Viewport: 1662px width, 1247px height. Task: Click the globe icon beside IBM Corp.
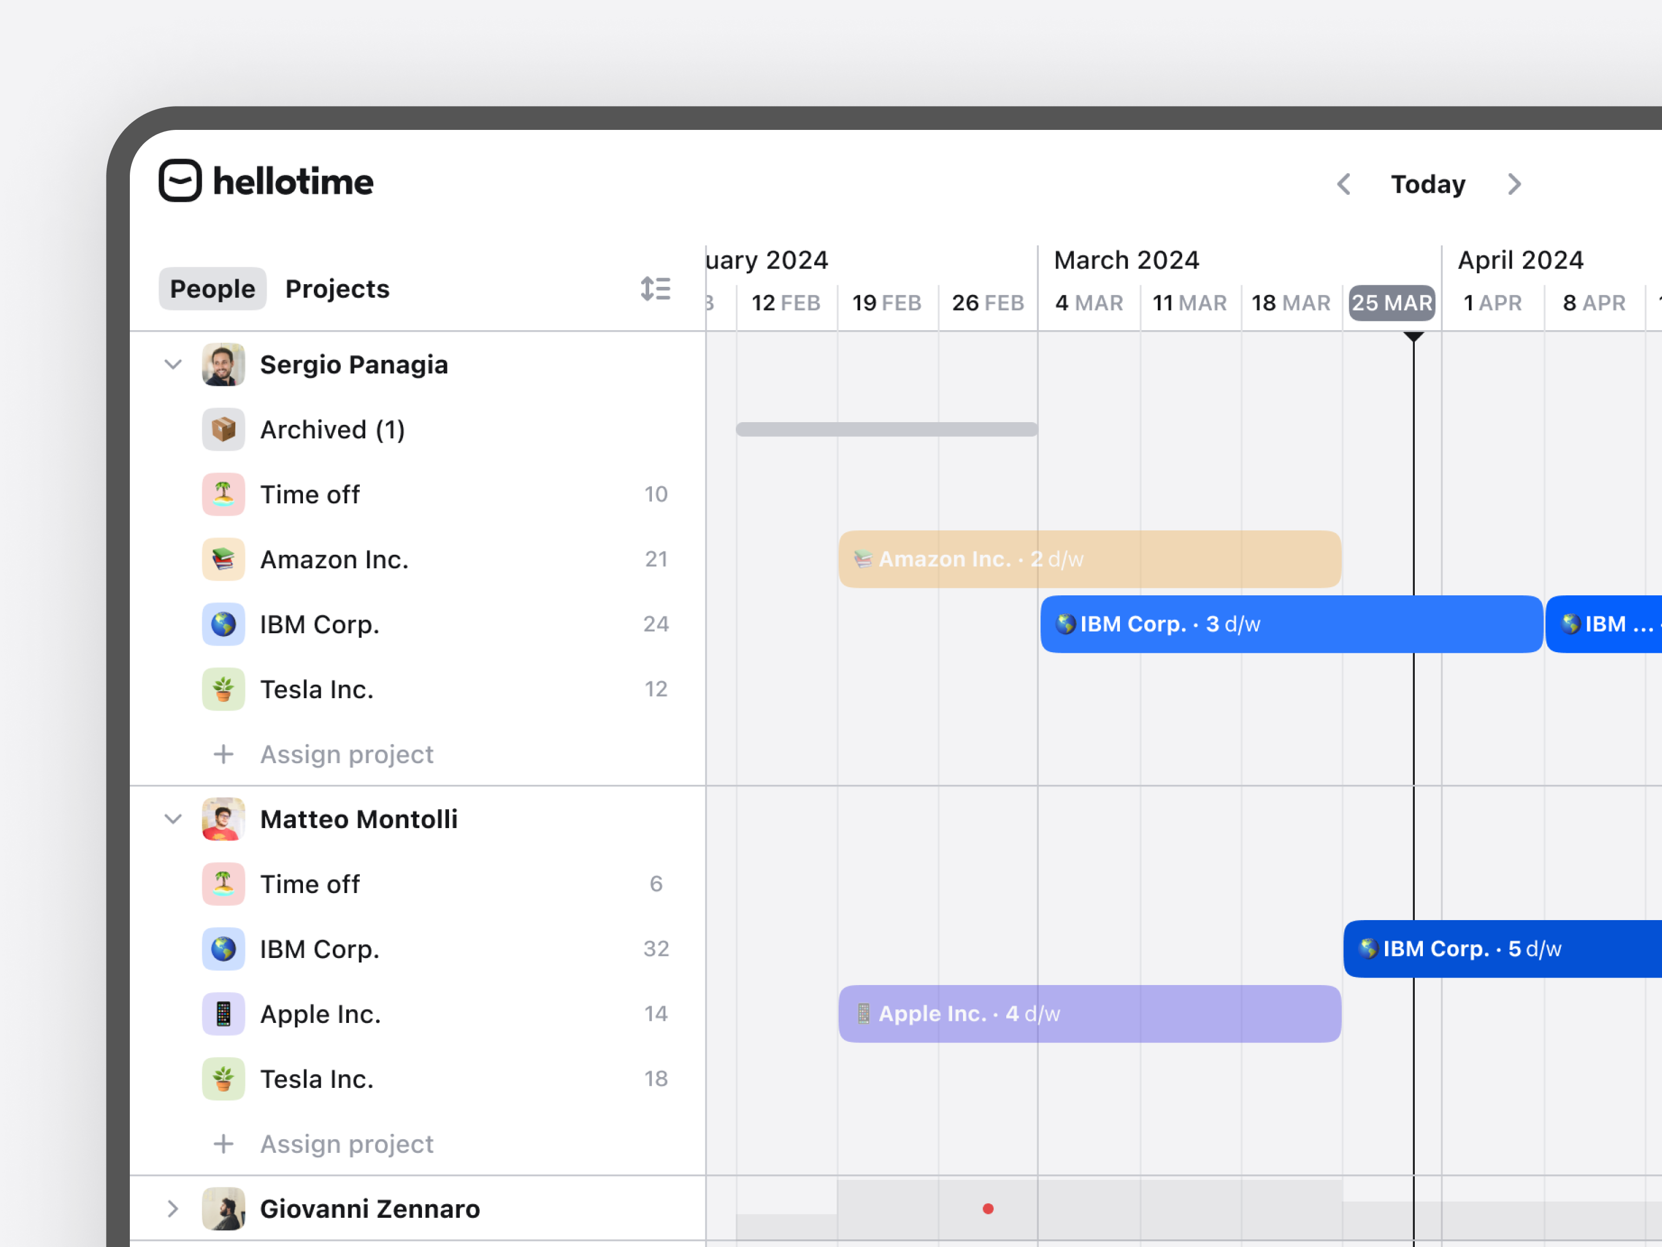[223, 624]
